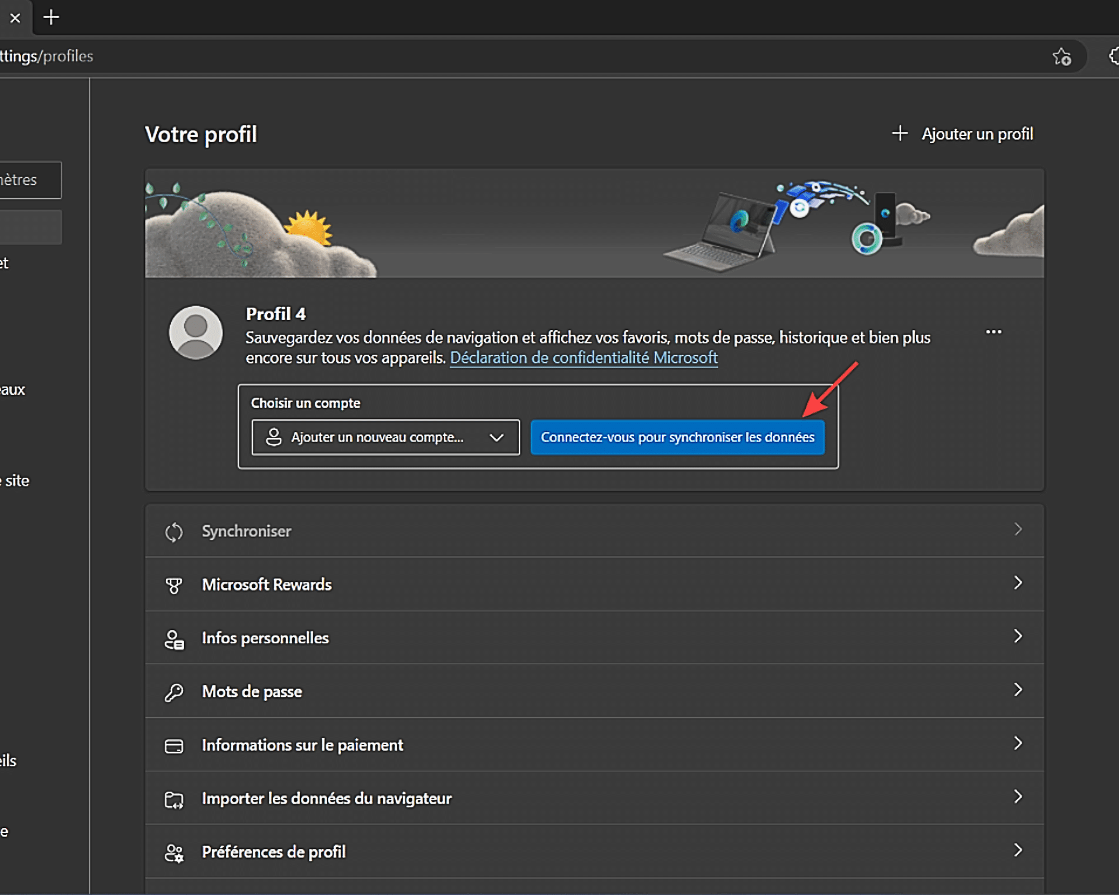Click the plus icon beside Ajouter un profil
Viewport: 1119px width, 895px height.
[x=900, y=133]
